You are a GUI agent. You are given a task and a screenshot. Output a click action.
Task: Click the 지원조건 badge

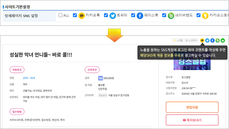pyautogui.click(x=17, y=70)
